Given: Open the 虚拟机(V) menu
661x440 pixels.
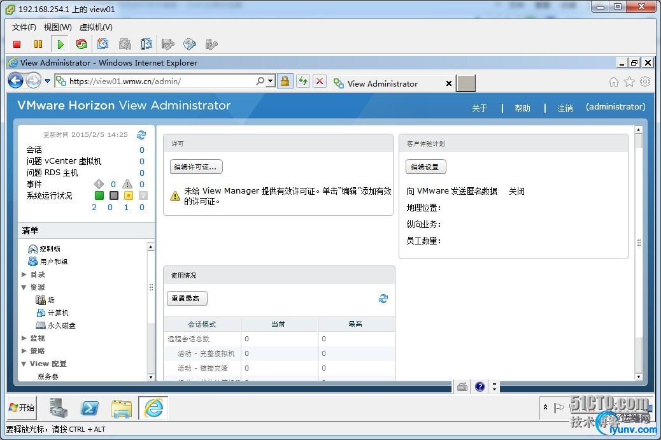Looking at the screenshot, I should point(96,27).
